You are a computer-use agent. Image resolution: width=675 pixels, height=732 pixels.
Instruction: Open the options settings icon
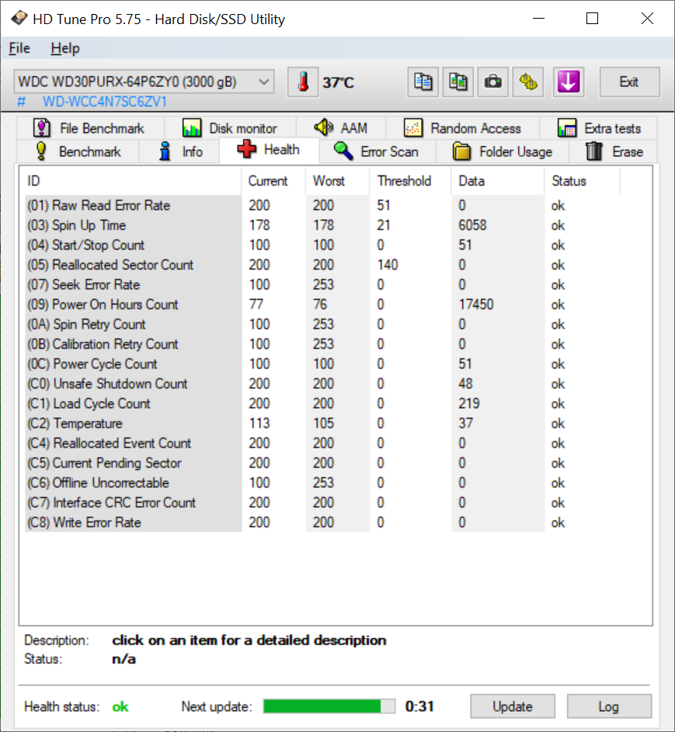point(528,82)
